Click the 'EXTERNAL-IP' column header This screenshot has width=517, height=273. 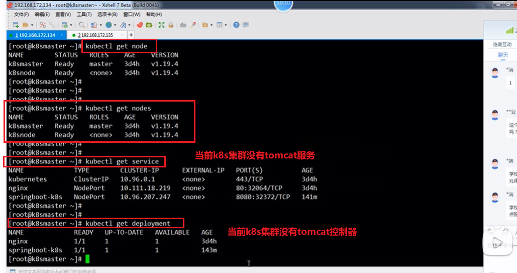point(203,170)
